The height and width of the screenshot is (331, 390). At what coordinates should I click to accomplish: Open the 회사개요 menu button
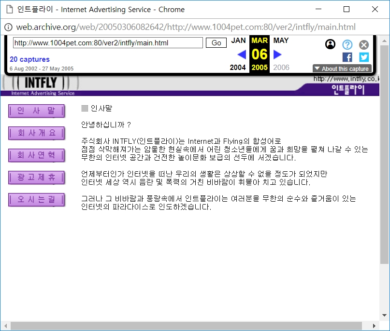[x=37, y=133]
